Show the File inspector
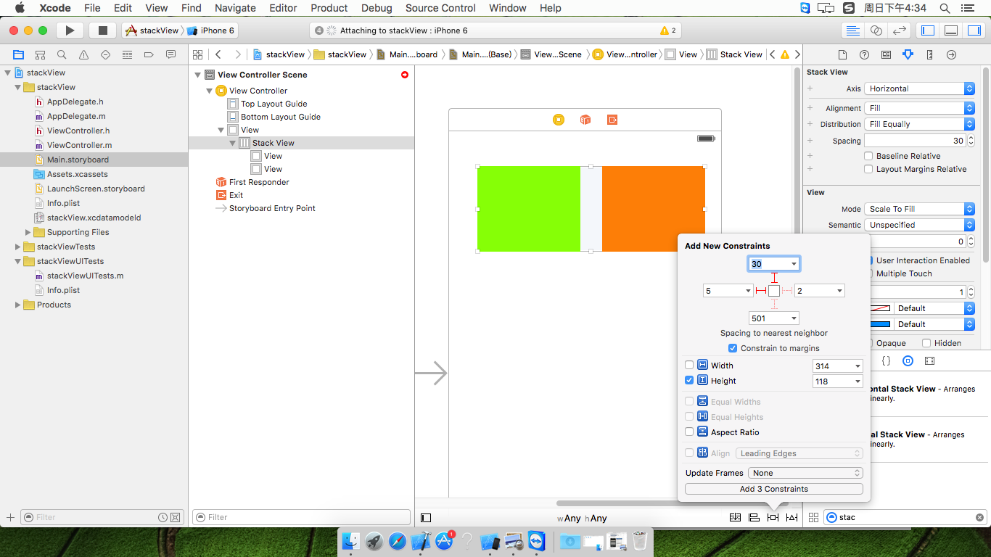The image size is (991, 557). click(x=842, y=54)
